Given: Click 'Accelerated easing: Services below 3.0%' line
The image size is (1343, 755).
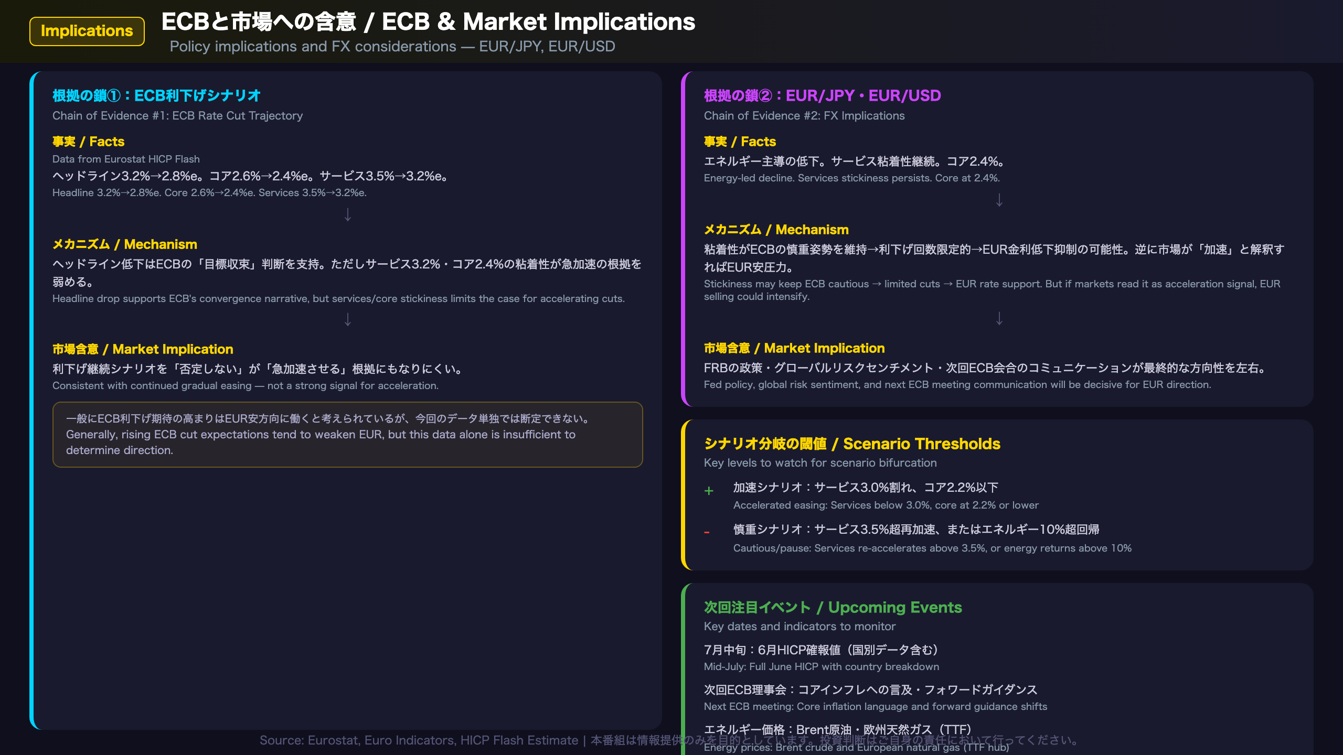Looking at the screenshot, I should pyautogui.click(x=886, y=505).
